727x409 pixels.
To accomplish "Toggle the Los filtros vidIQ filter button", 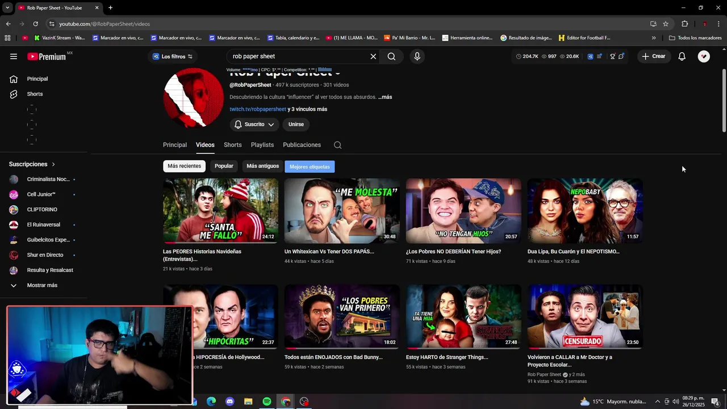I will [173, 56].
